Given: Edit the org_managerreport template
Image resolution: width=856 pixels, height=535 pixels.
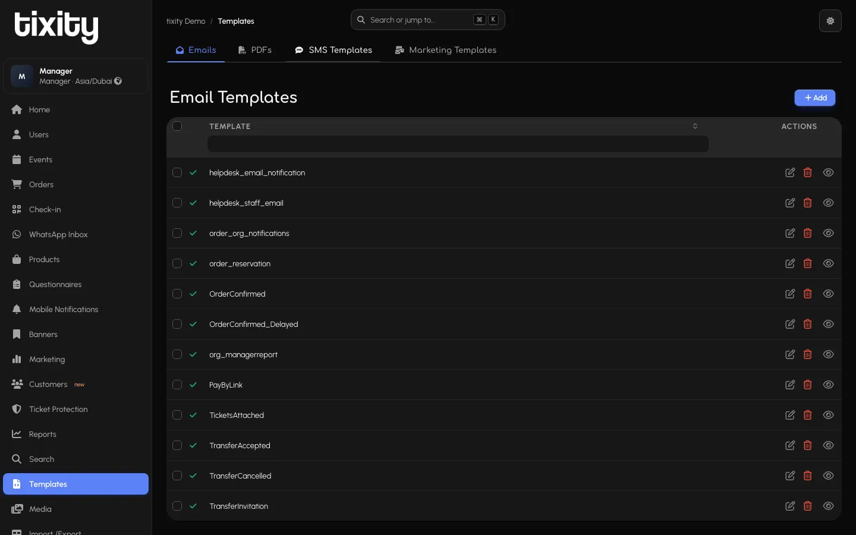Looking at the screenshot, I should point(790,354).
